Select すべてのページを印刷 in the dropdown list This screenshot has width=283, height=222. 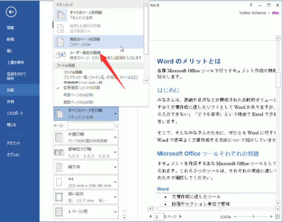click(99, 15)
